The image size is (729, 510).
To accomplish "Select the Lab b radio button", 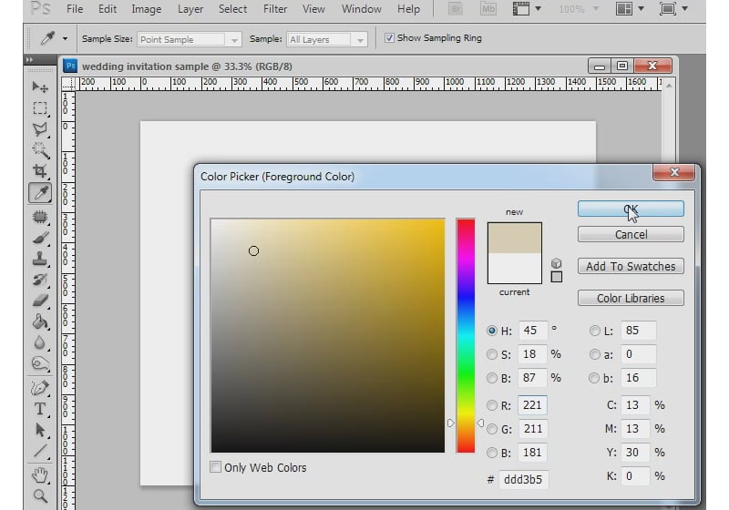I will (x=595, y=378).
